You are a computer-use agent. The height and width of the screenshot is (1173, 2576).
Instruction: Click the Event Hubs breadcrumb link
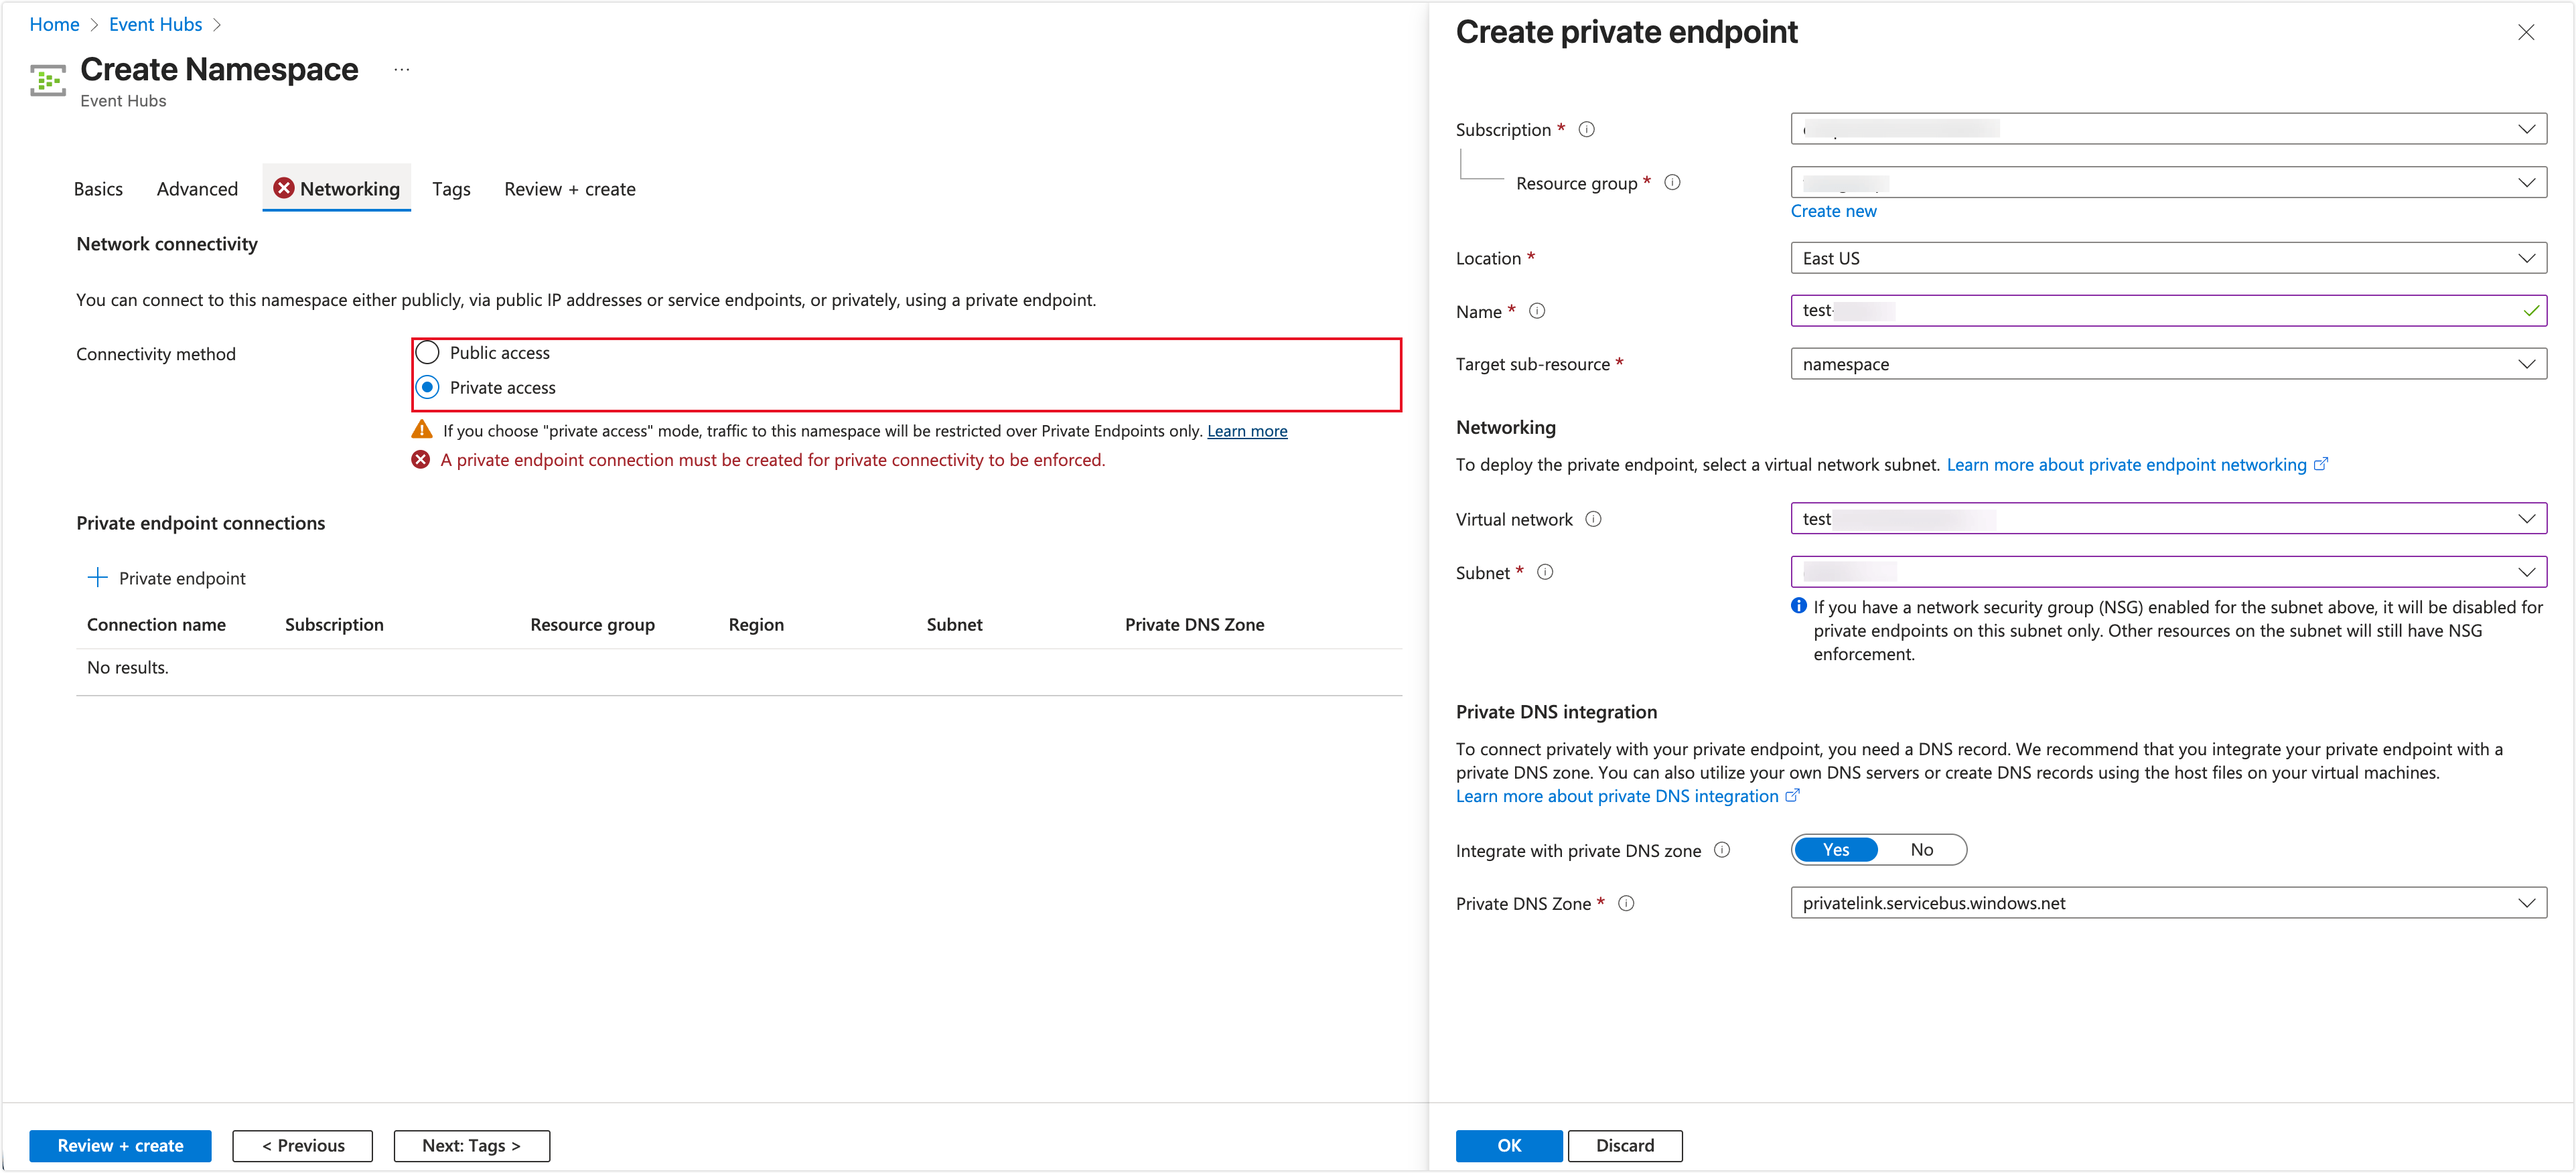(x=155, y=24)
